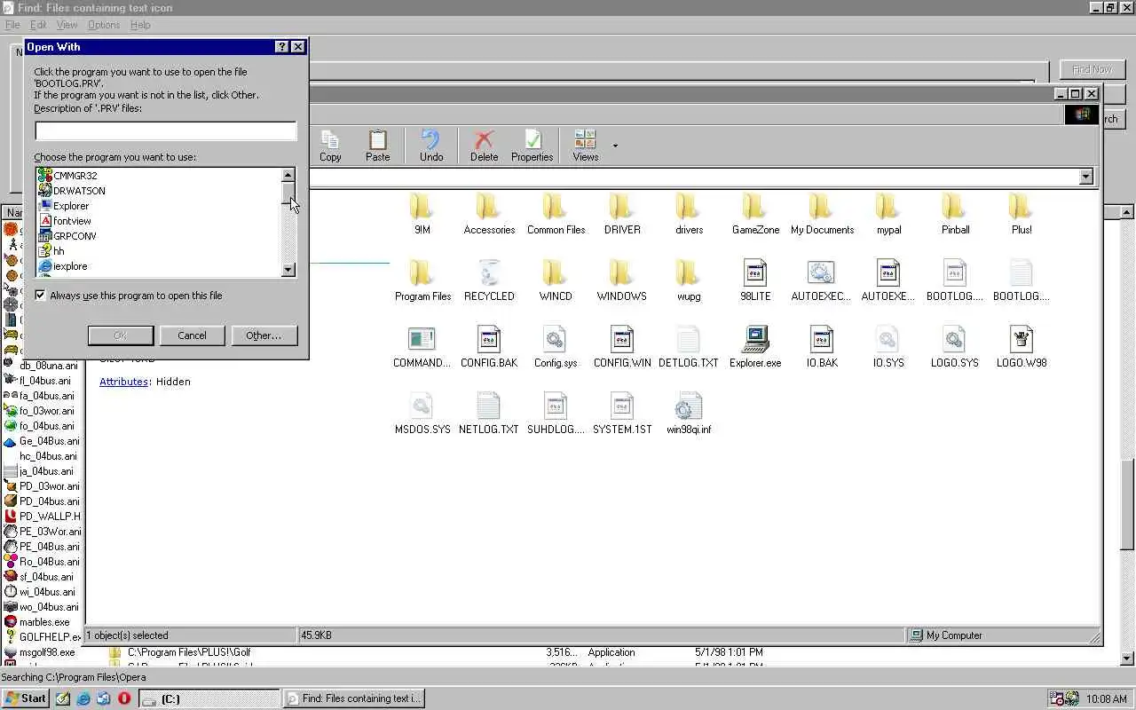The width and height of the screenshot is (1136, 710).
Task: Open Properties from the toolbar
Action: [532, 146]
